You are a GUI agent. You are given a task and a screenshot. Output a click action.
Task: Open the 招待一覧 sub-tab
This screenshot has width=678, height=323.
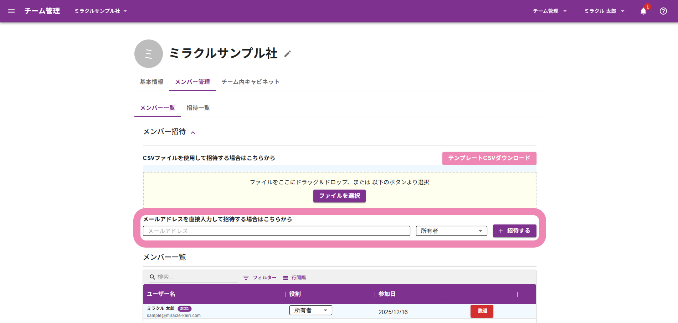(x=198, y=108)
